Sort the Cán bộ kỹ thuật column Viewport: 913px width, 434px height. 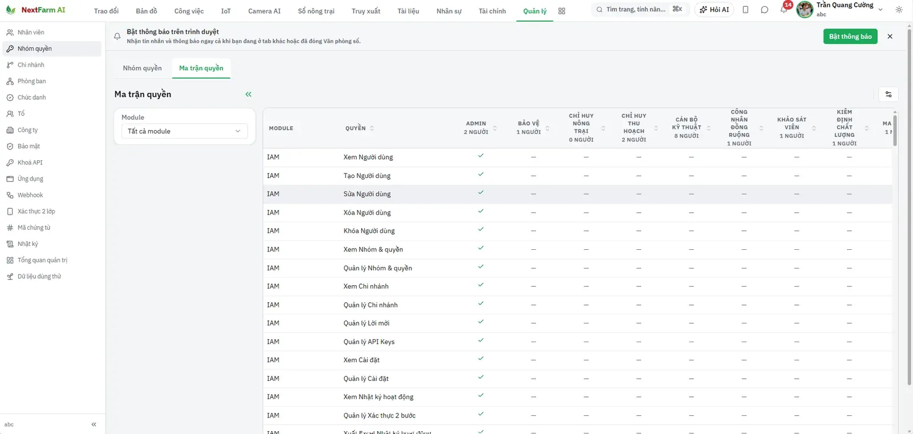tap(709, 128)
